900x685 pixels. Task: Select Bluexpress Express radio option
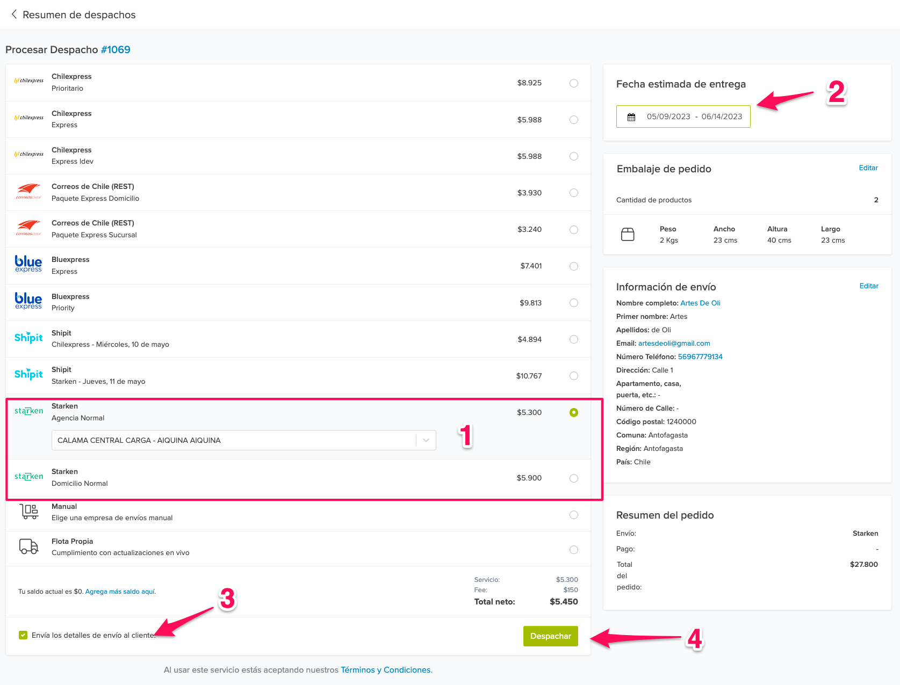574,266
